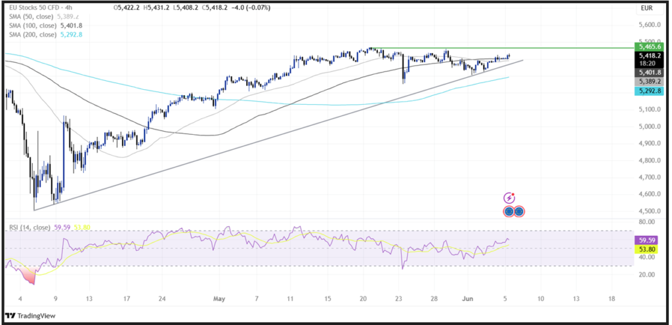Screen dimensions: 672x325
Task: Click the 5,100.0 price scale tick
Action: [x=650, y=109]
